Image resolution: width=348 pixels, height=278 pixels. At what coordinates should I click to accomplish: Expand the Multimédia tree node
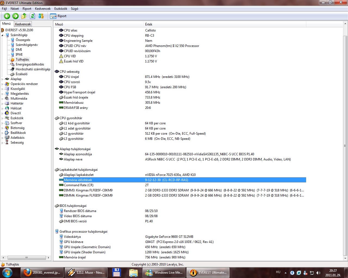coord(2,99)
